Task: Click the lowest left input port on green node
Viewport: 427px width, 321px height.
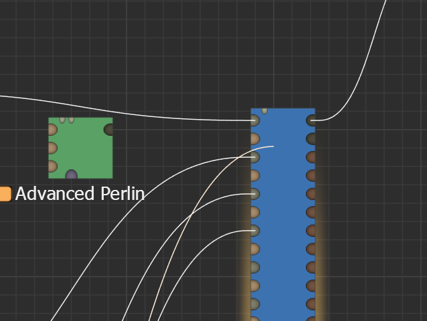Action: point(52,166)
